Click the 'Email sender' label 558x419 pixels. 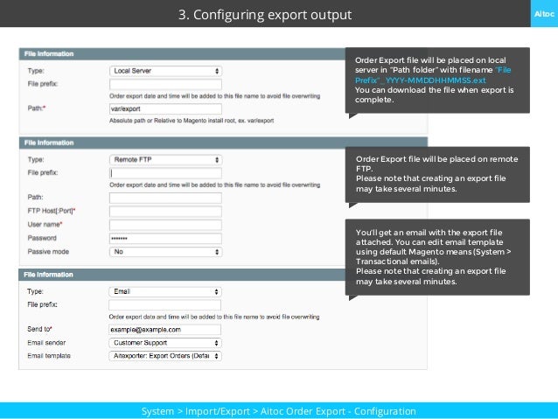[x=46, y=343]
